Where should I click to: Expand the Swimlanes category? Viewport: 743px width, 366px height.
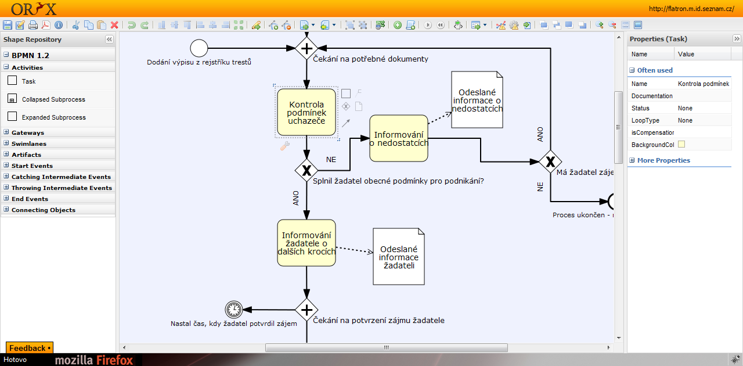click(6, 143)
